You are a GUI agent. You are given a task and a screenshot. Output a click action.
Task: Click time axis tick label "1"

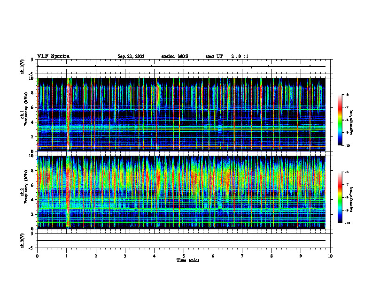pyautogui.click(x=66, y=256)
